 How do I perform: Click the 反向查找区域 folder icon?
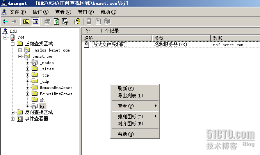[x=20, y=112]
